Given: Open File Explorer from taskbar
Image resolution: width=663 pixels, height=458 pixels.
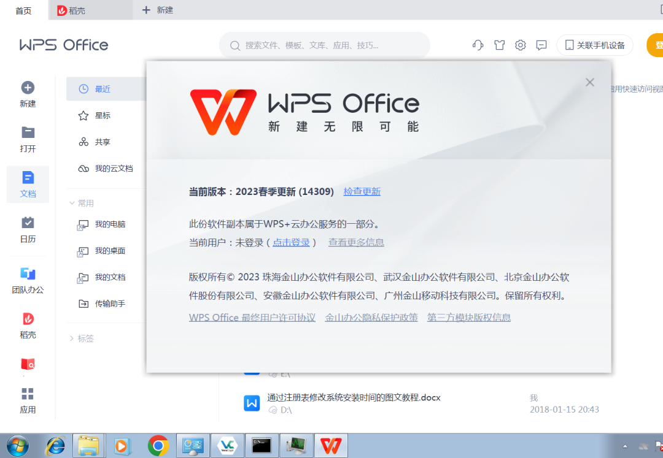Looking at the screenshot, I should (88, 446).
